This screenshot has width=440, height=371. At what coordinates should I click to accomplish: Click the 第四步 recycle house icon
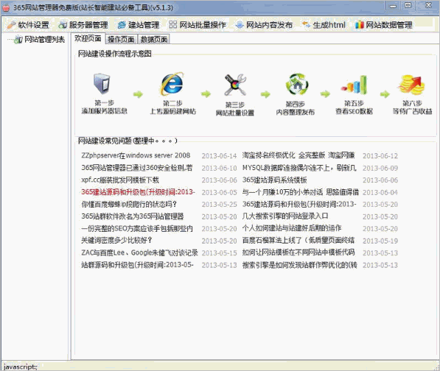297,84
